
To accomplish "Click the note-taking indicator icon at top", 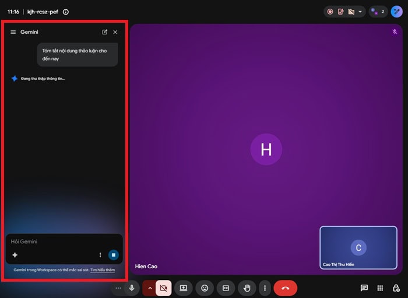I will point(340,12).
